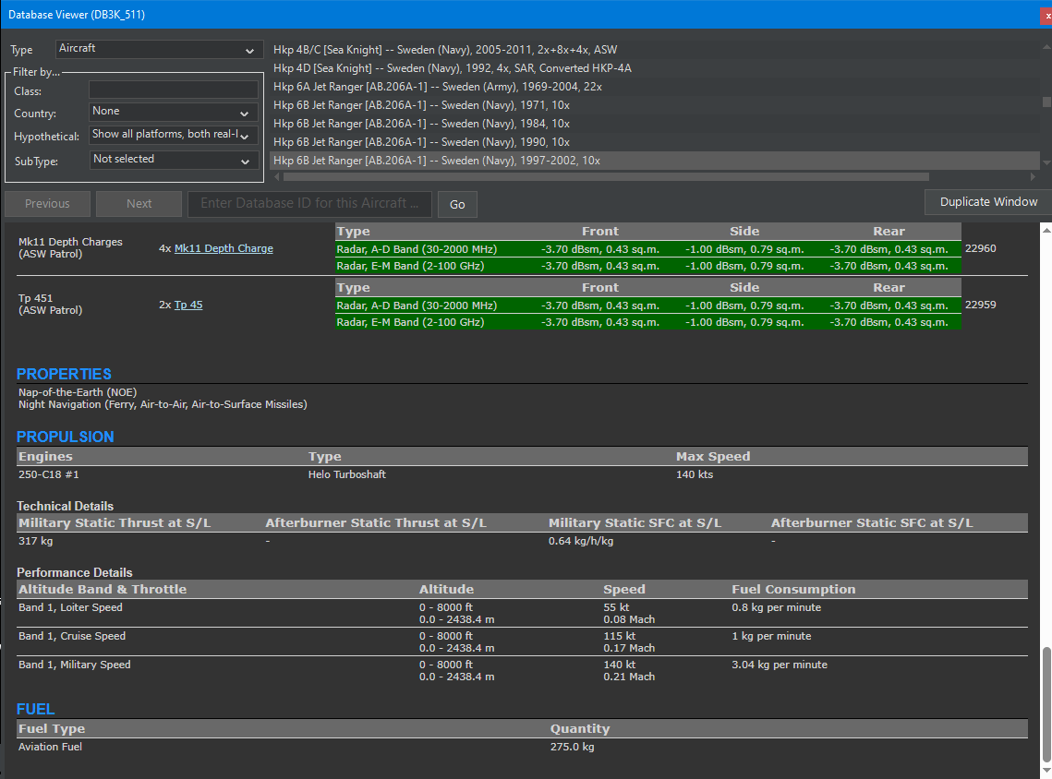
Task: Select Hkp 6A Jet Ranger Army entry
Action: 438,87
